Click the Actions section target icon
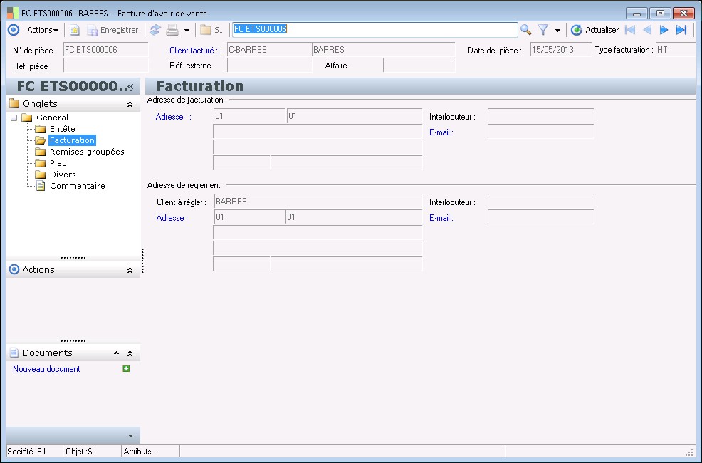This screenshot has height=463, width=702. (14, 269)
